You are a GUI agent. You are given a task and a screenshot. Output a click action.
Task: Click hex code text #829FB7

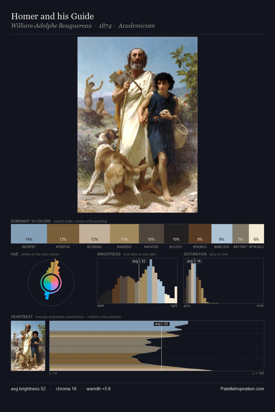click(x=29, y=247)
